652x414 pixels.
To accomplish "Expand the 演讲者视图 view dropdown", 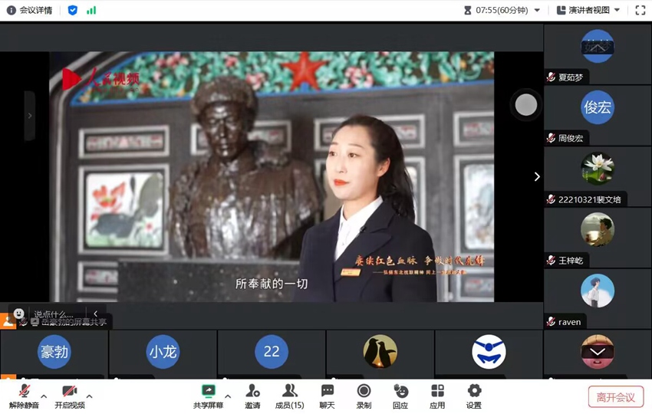I will [589, 11].
